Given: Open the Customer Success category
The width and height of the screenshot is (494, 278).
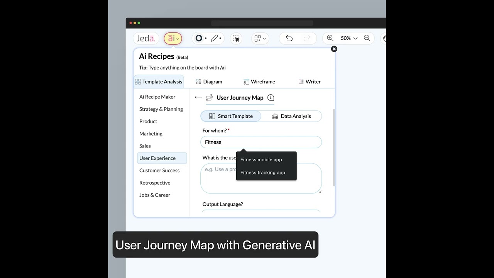Looking at the screenshot, I should [x=159, y=171].
